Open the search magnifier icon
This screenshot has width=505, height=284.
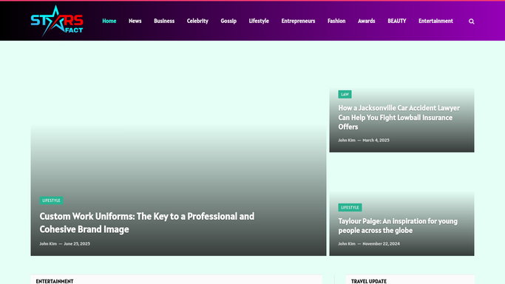(x=471, y=21)
